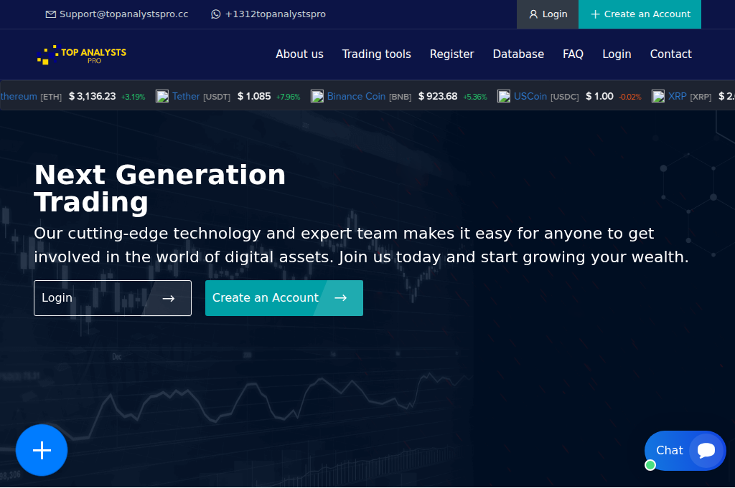Click the Create an Account teal button

pos(284,298)
